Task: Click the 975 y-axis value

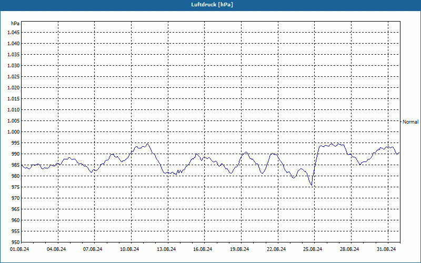Action: pos(16,187)
